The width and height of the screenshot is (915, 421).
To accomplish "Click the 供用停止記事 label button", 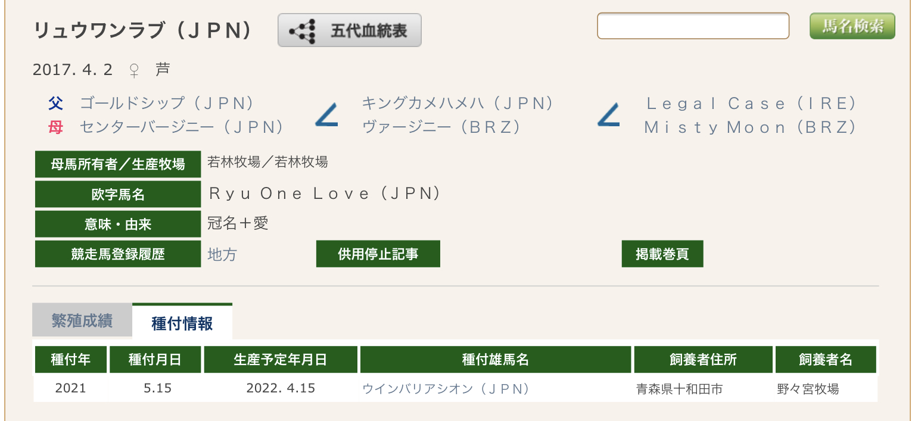I will (x=378, y=254).
